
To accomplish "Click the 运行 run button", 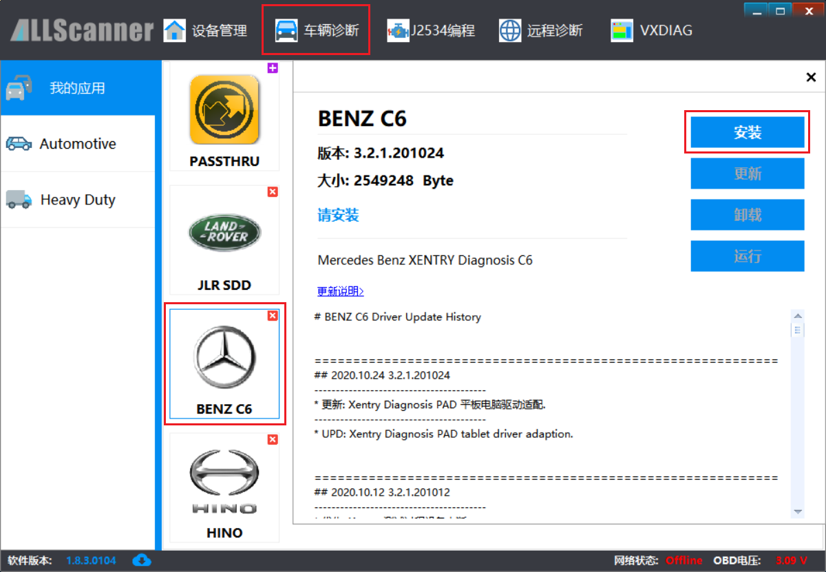I will pos(748,256).
